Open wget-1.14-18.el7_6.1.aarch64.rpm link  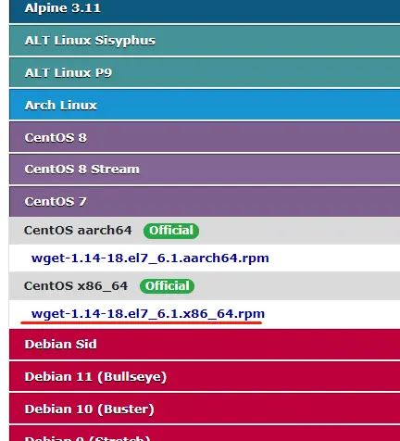(150, 258)
